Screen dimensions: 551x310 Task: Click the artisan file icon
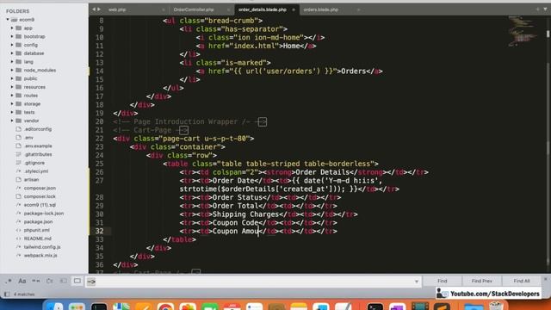tap(19, 180)
